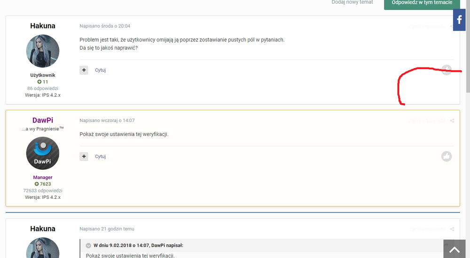Toggle multiquote plus on Hakuna's first post
The width and height of the screenshot is (470, 258).
click(84, 70)
